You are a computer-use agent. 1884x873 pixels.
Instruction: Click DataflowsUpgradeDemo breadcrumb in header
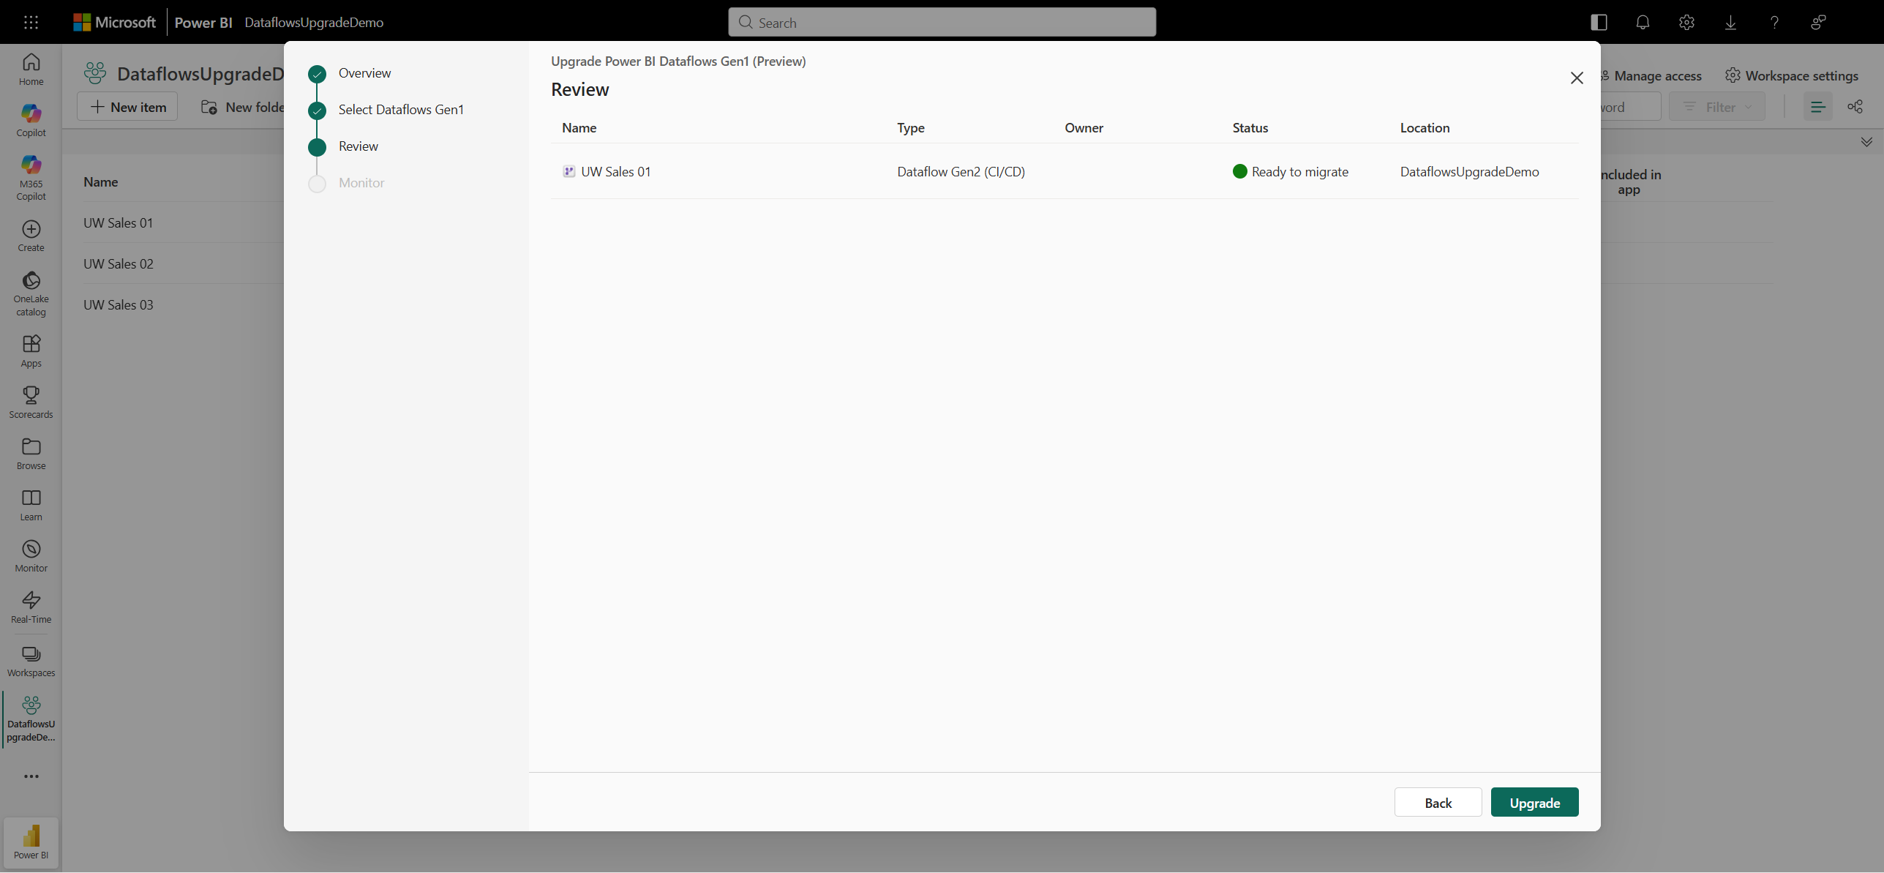[314, 22]
